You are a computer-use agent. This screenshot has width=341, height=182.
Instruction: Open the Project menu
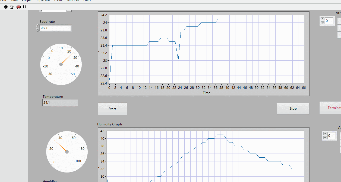(27, 1)
